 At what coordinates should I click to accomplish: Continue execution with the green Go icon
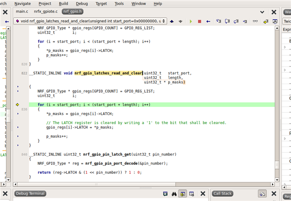[191, 21]
